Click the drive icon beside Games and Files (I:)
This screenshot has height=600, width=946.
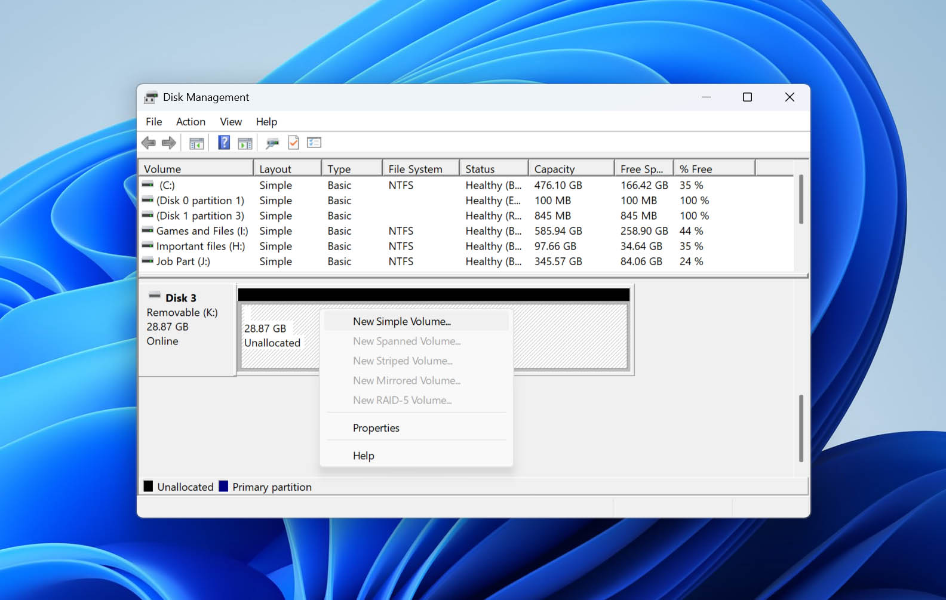148,230
